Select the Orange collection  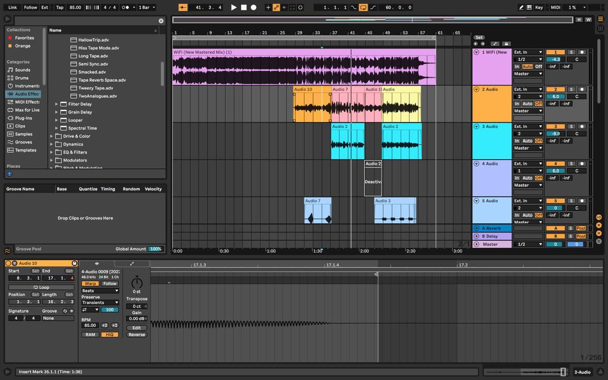[x=22, y=46]
